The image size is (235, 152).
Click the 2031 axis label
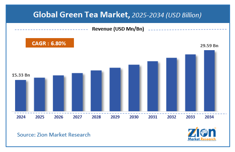coord(153,117)
